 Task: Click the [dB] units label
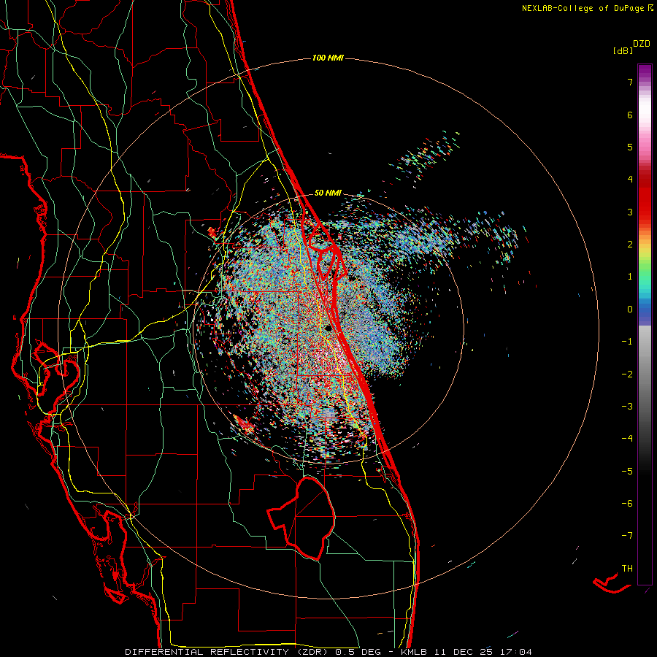(623, 51)
